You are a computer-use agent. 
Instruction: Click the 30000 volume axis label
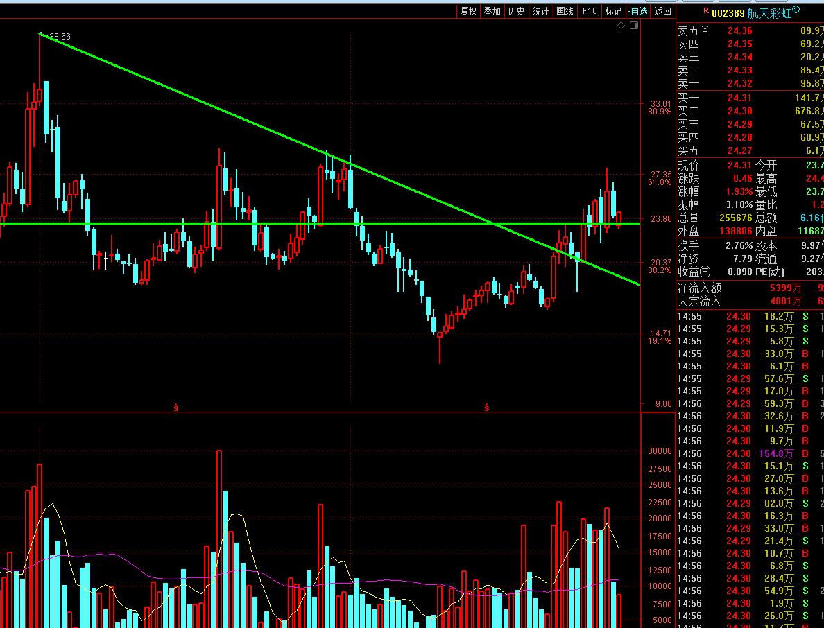coord(660,451)
